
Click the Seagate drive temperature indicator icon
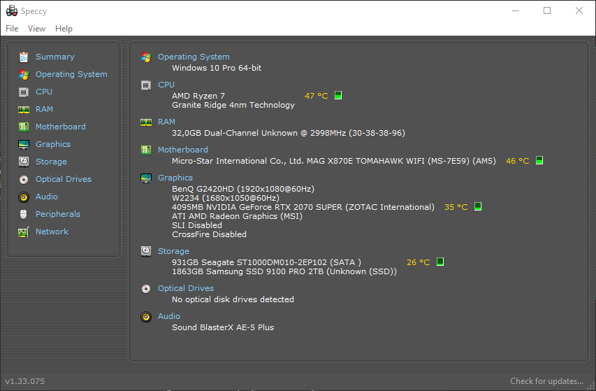coord(439,262)
